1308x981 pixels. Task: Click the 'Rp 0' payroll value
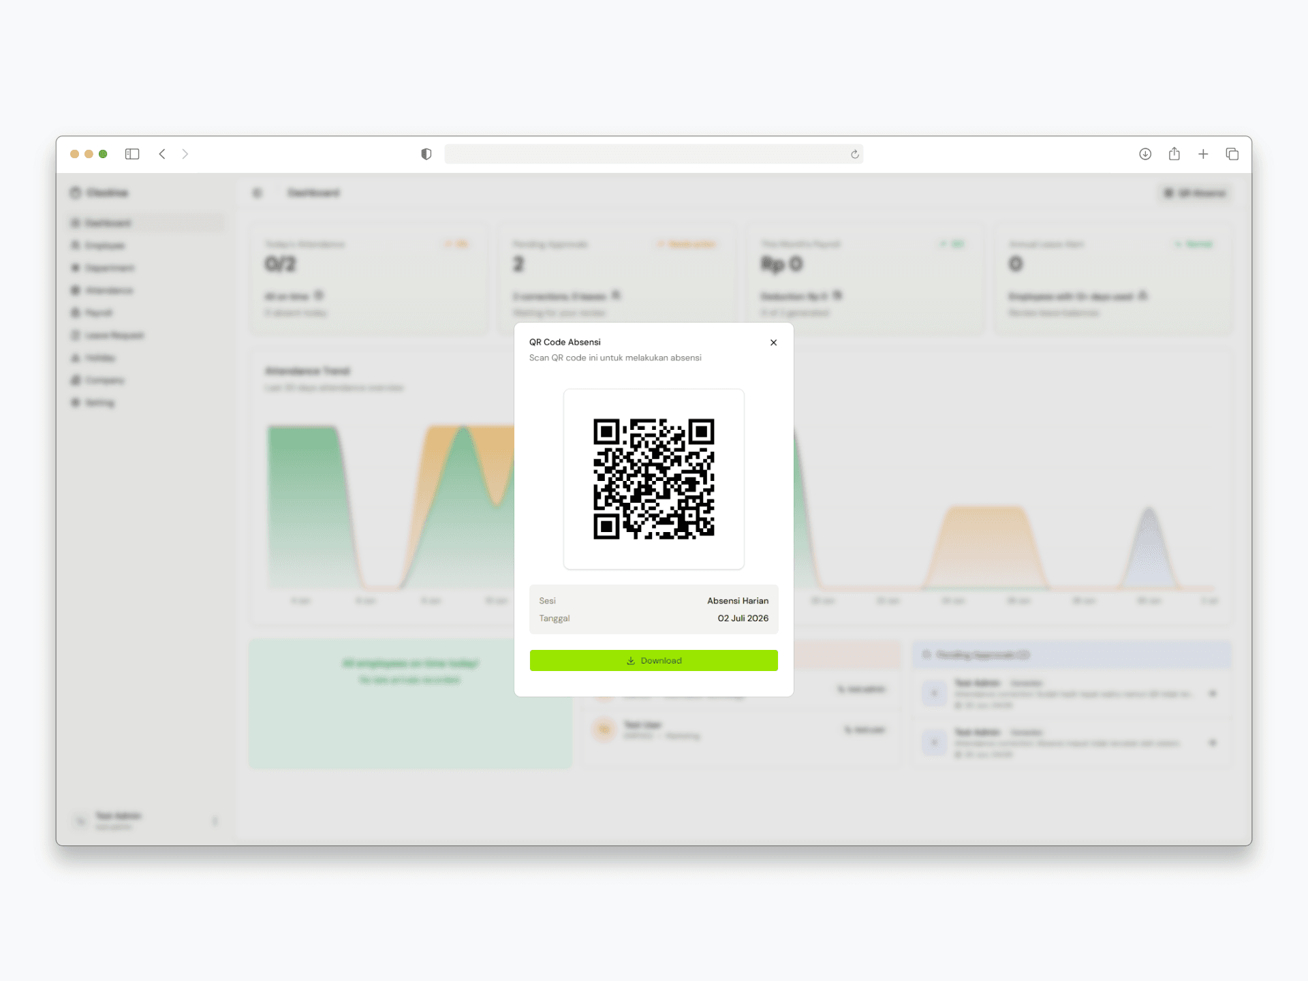click(x=782, y=264)
